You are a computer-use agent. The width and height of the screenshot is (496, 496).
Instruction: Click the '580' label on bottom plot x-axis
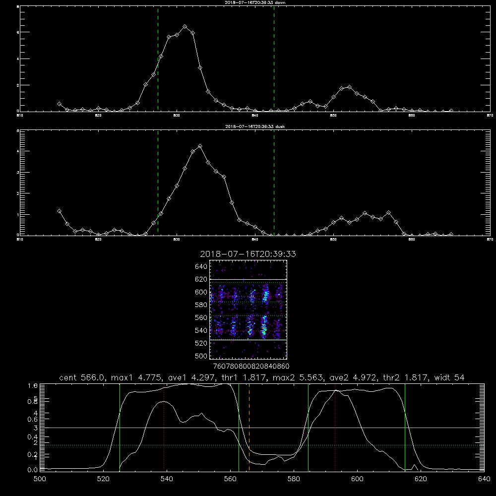click(294, 479)
